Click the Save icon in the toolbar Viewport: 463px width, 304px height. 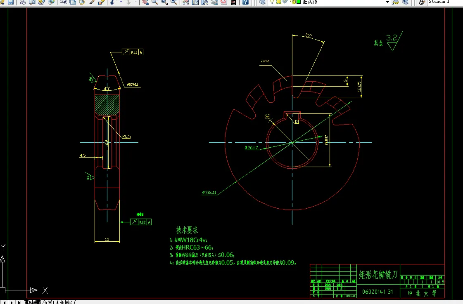point(11,2)
